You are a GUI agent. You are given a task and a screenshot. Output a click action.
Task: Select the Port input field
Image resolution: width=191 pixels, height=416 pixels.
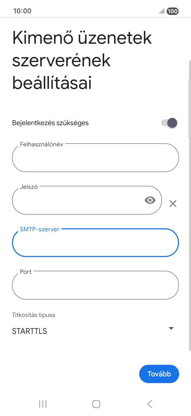[95, 285]
